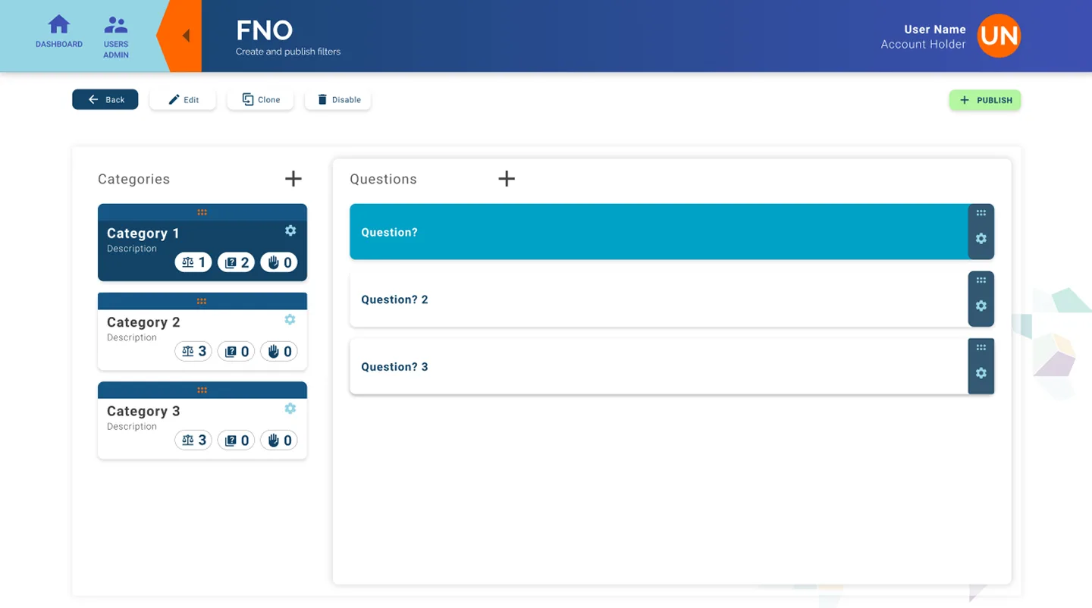Screen dimensions: 1092x608
Task: Click the Edit button
Action: [183, 99]
